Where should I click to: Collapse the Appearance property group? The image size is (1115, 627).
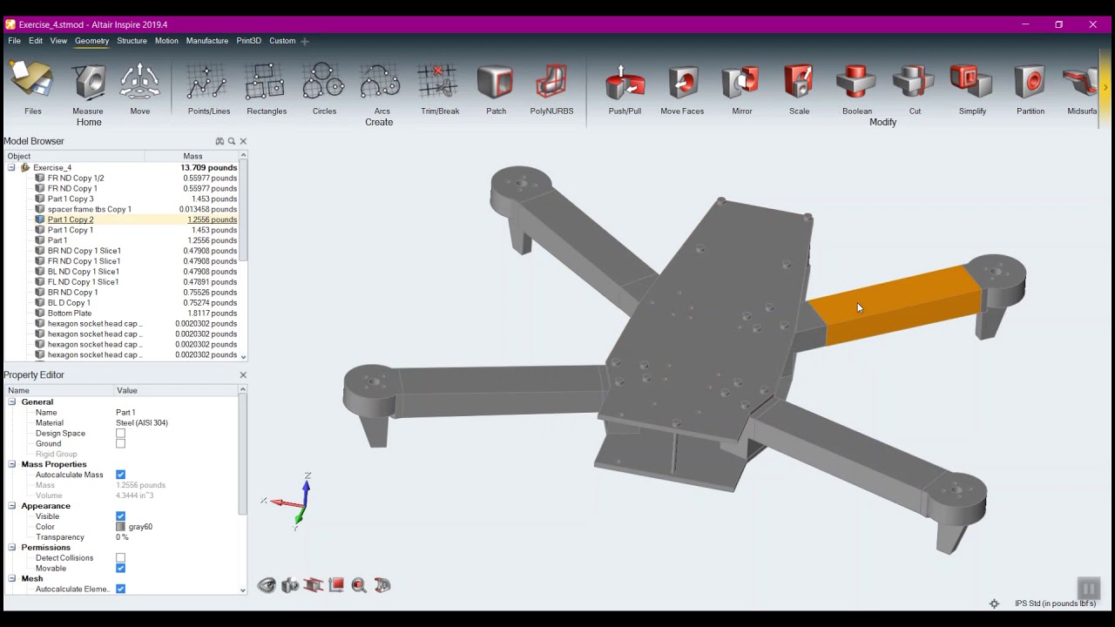(x=12, y=506)
